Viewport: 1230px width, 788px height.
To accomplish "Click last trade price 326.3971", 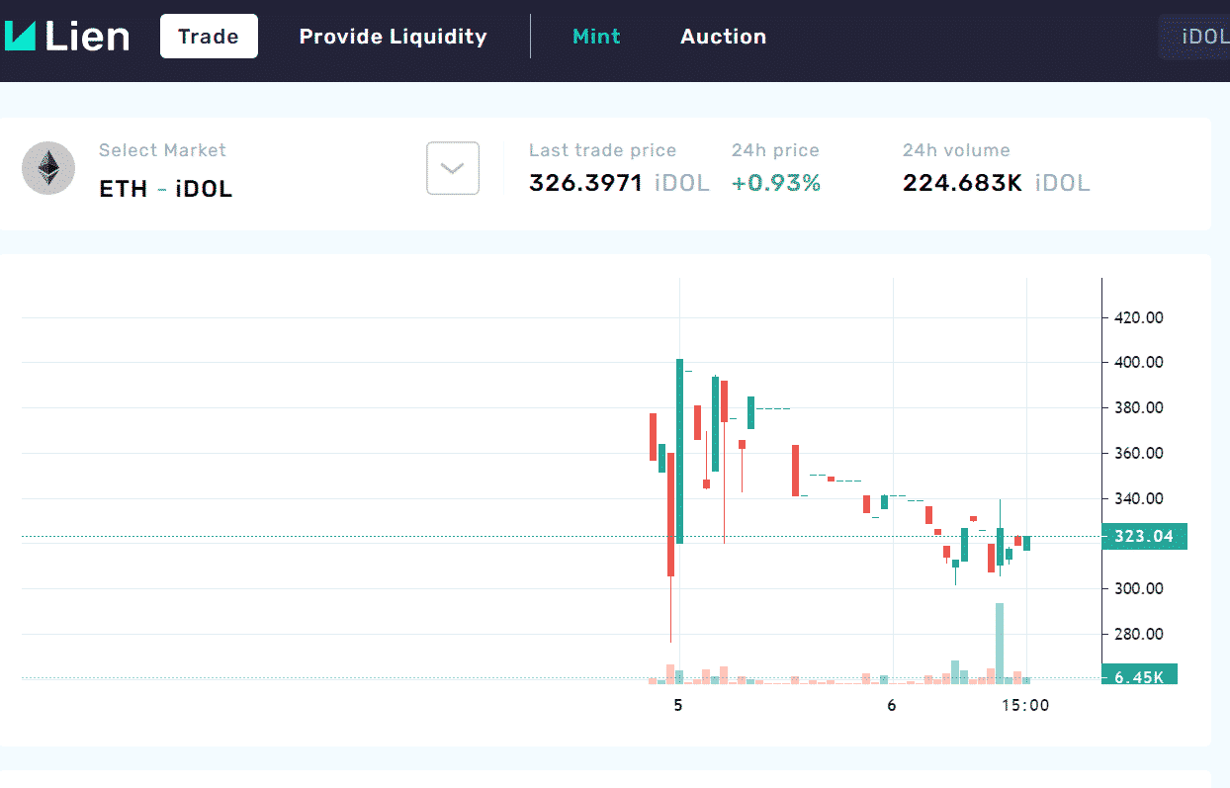I will click(586, 183).
